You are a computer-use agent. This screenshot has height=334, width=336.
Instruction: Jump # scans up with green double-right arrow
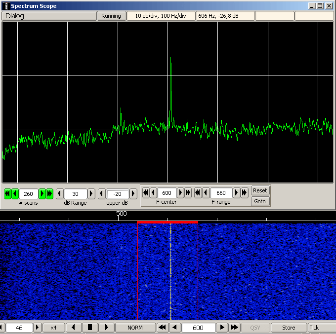coord(49,194)
